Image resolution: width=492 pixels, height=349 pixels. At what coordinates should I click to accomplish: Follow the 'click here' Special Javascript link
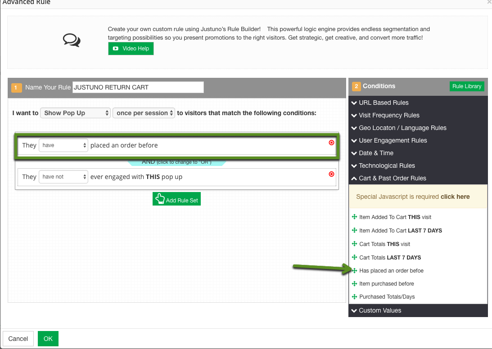455,197
